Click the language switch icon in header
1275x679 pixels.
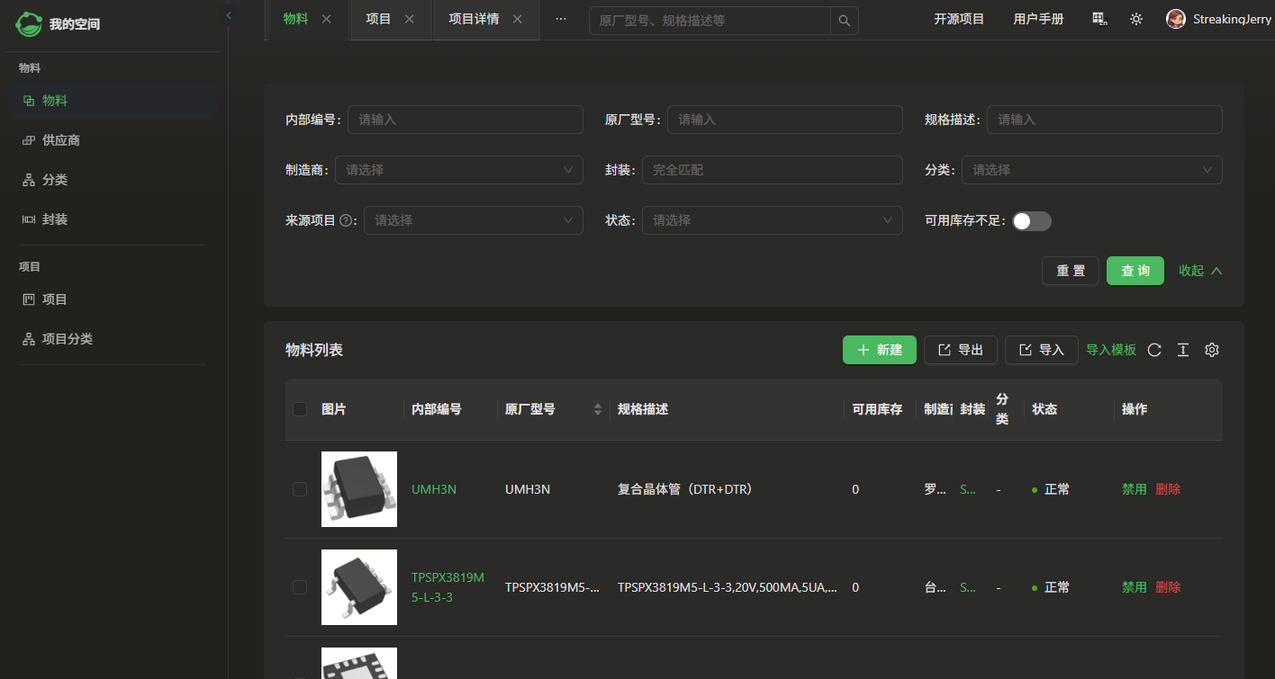[x=1099, y=19]
